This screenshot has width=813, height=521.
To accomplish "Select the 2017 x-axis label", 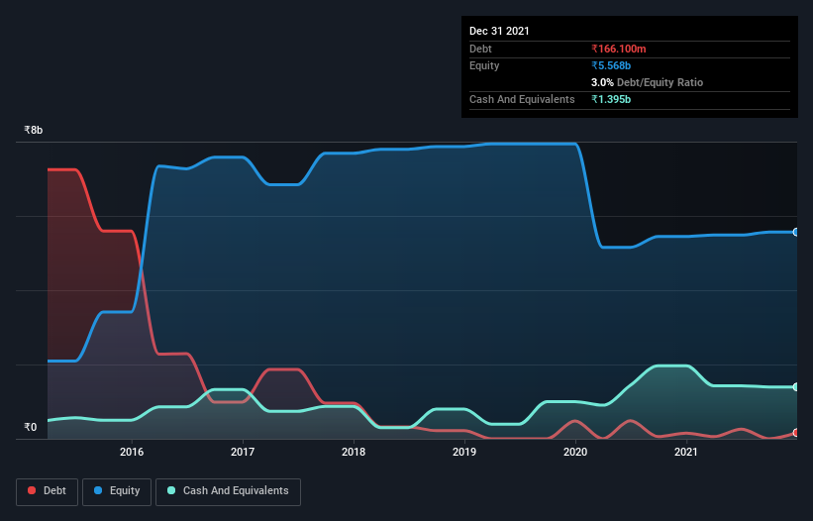I will 243,452.
